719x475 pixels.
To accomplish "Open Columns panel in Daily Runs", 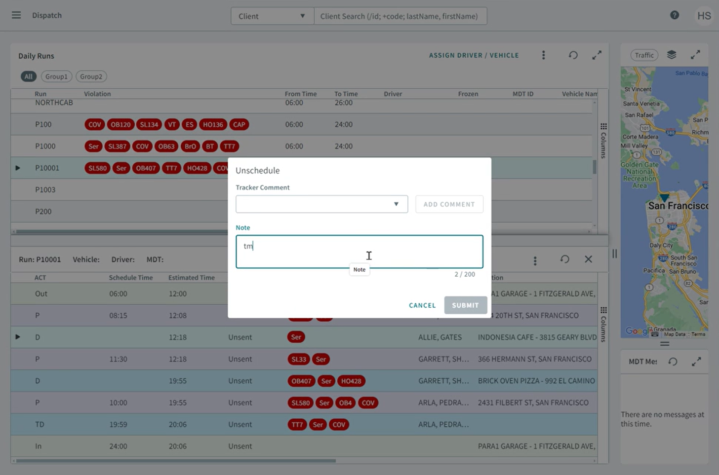I will [x=603, y=141].
